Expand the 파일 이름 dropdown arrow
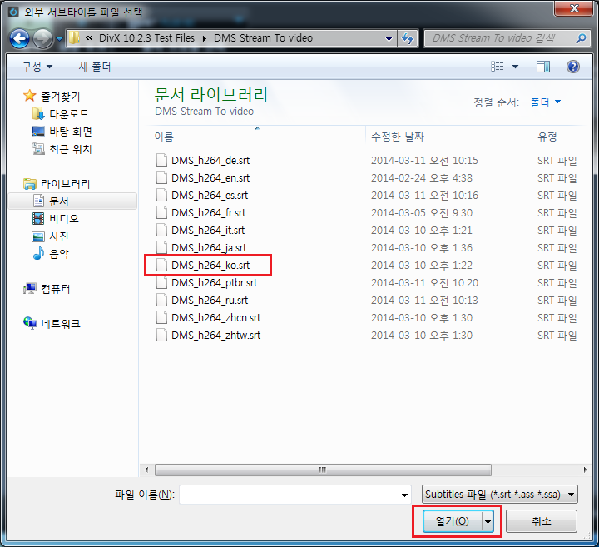This screenshot has width=599, height=547. [404, 495]
